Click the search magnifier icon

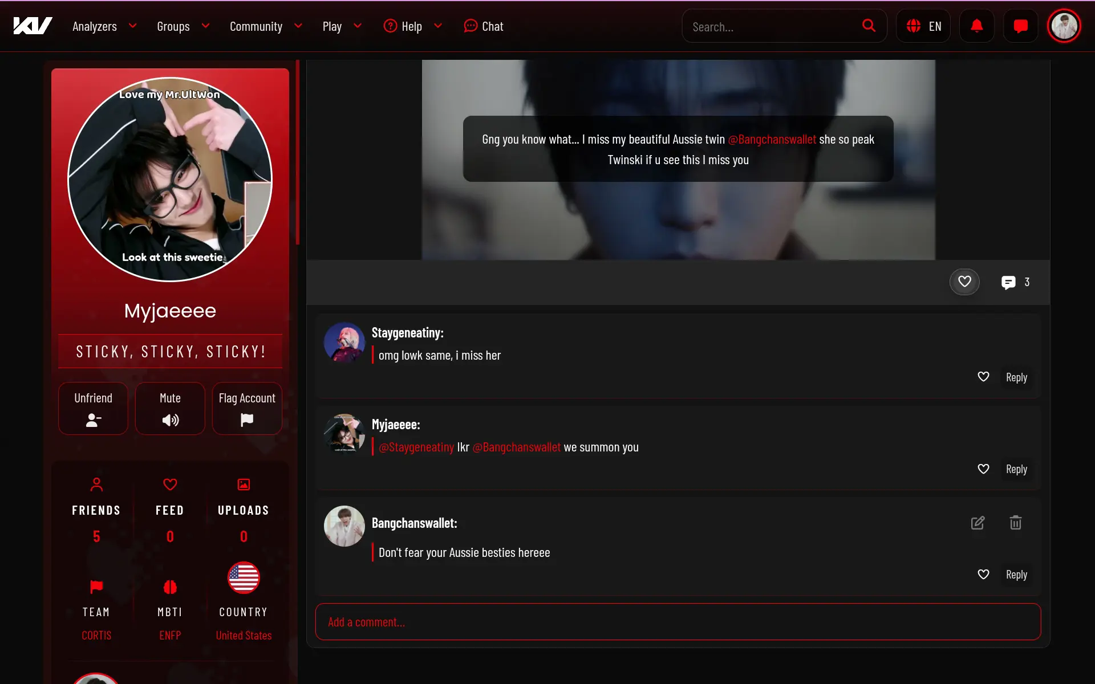pyautogui.click(x=869, y=26)
